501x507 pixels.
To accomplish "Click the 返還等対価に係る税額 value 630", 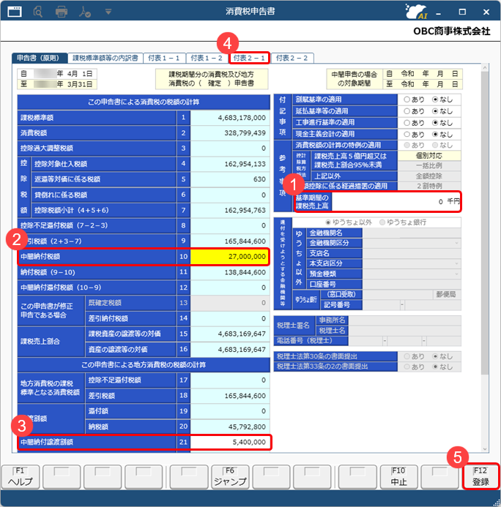I will [x=230, y=179].
